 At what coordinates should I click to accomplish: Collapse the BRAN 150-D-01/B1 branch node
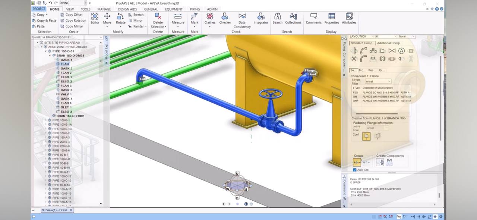point(50,56)
